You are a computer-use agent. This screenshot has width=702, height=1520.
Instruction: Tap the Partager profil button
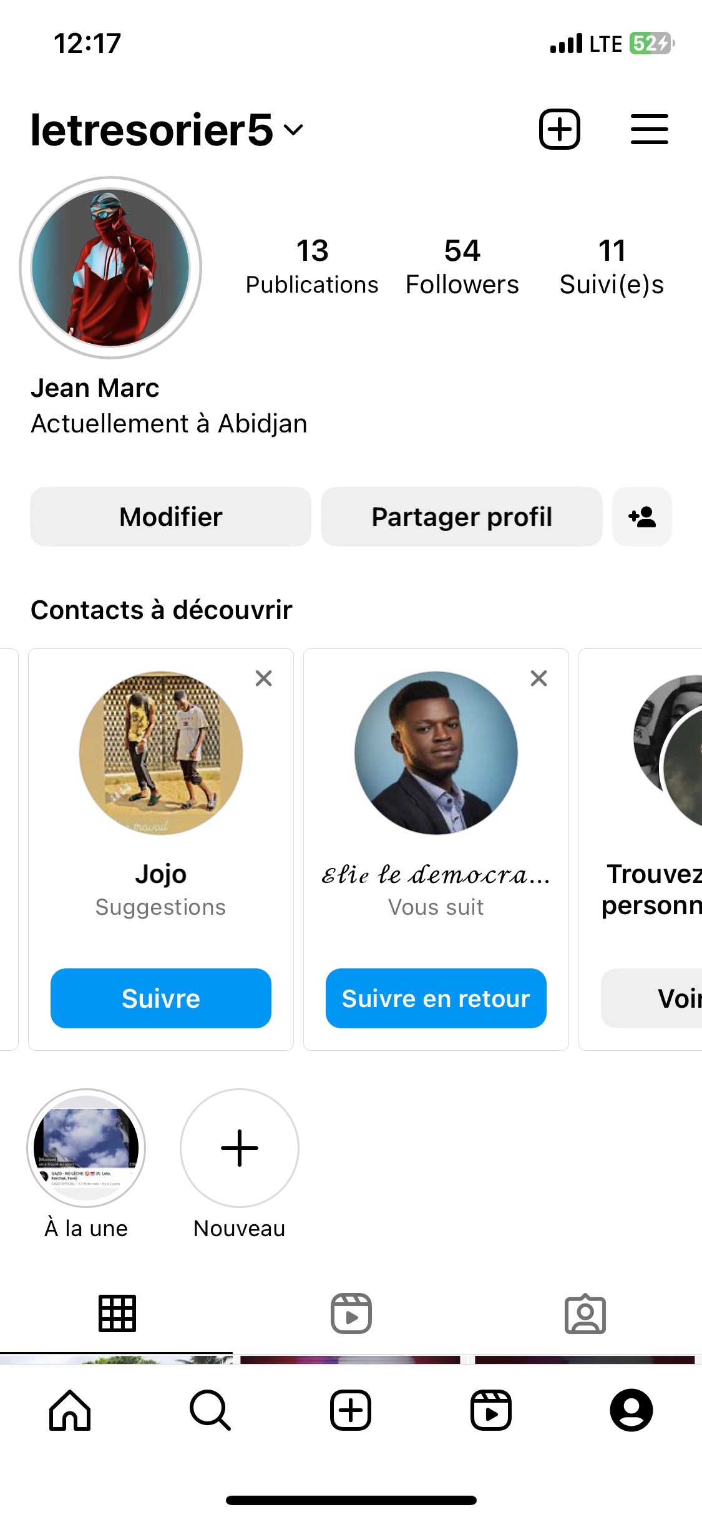coord(462,517)
